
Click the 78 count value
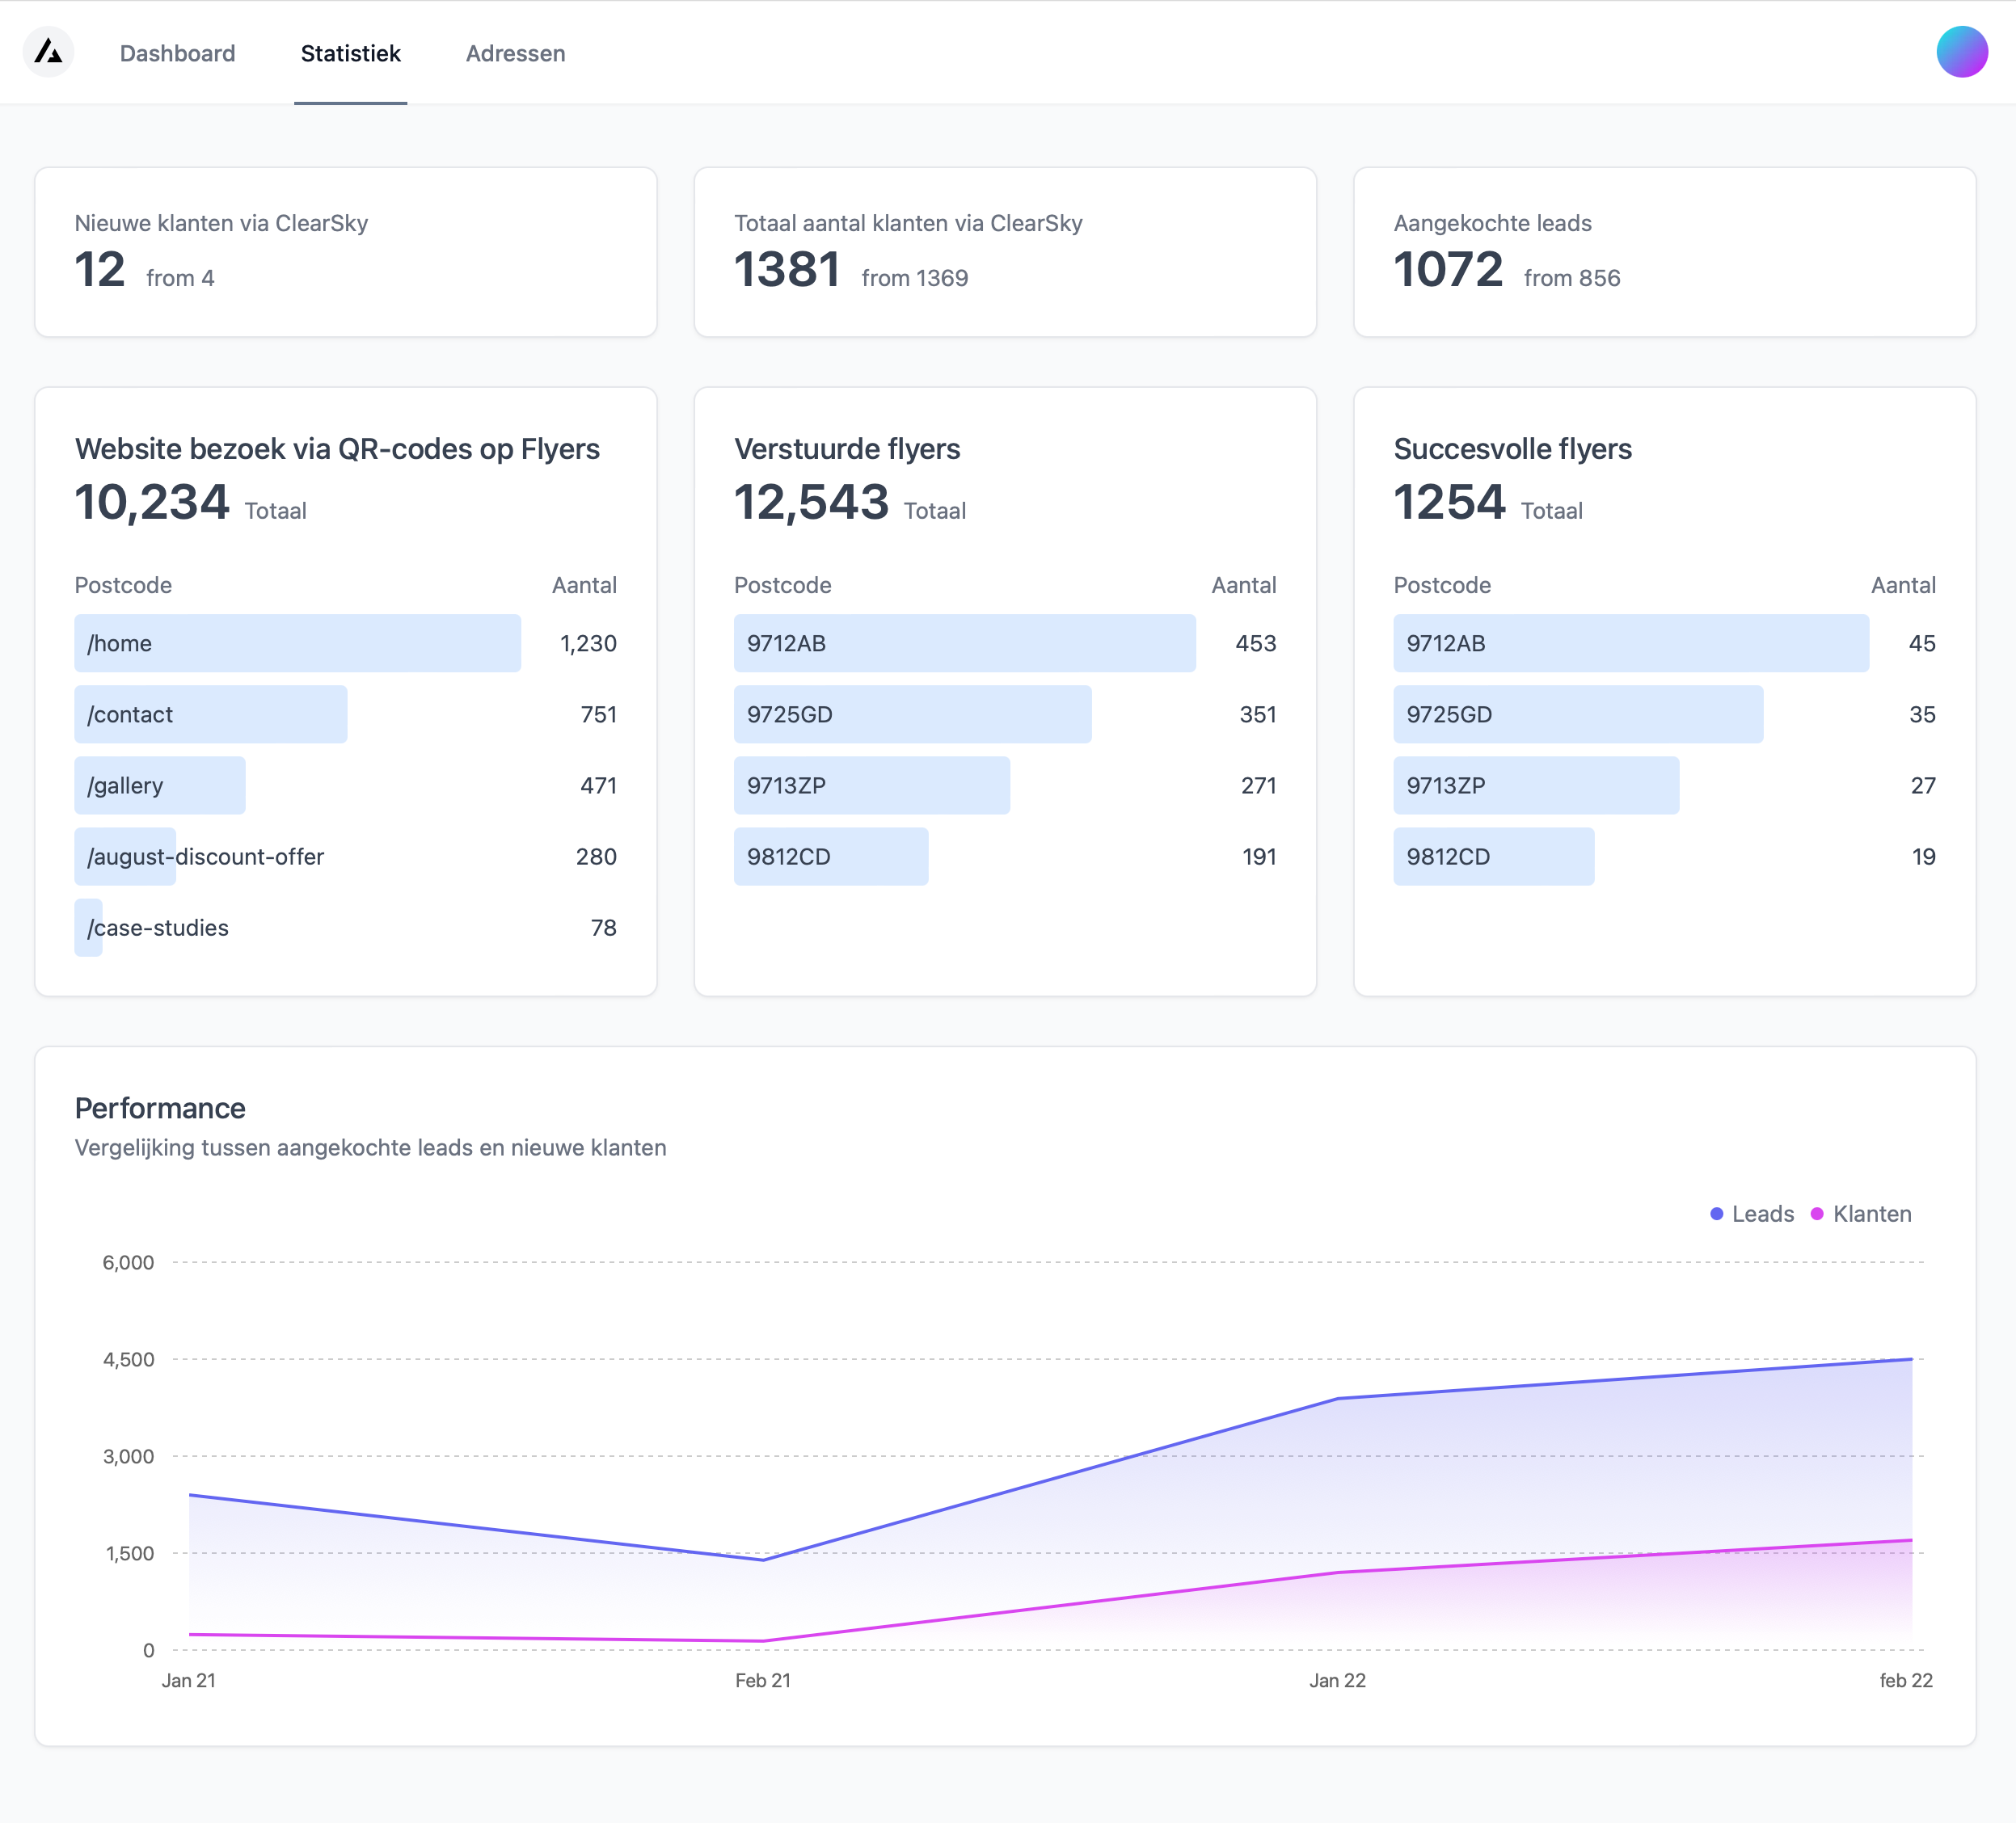[603, 927]
